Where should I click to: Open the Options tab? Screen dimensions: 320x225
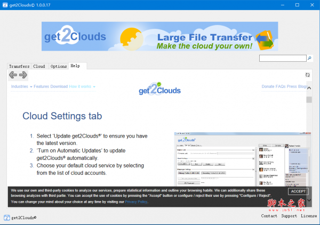click(x=59, y=66)
